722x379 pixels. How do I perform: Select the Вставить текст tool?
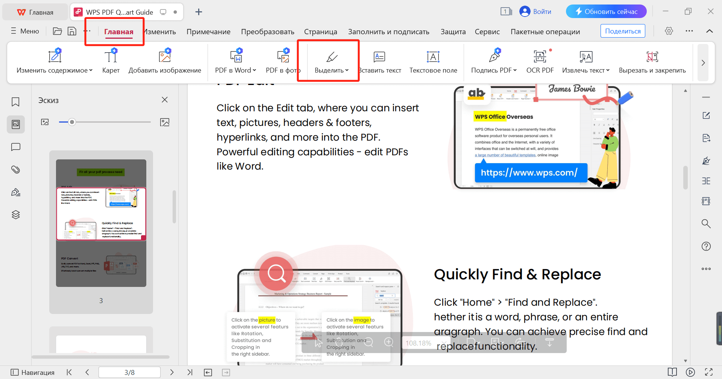click(379, 61)
